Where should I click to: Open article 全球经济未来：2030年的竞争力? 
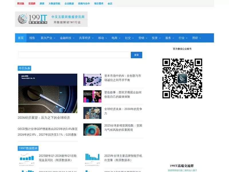tap(123, 111)
